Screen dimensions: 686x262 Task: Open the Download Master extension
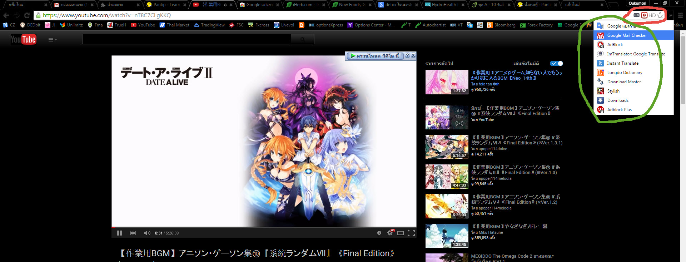pos(633,82)
